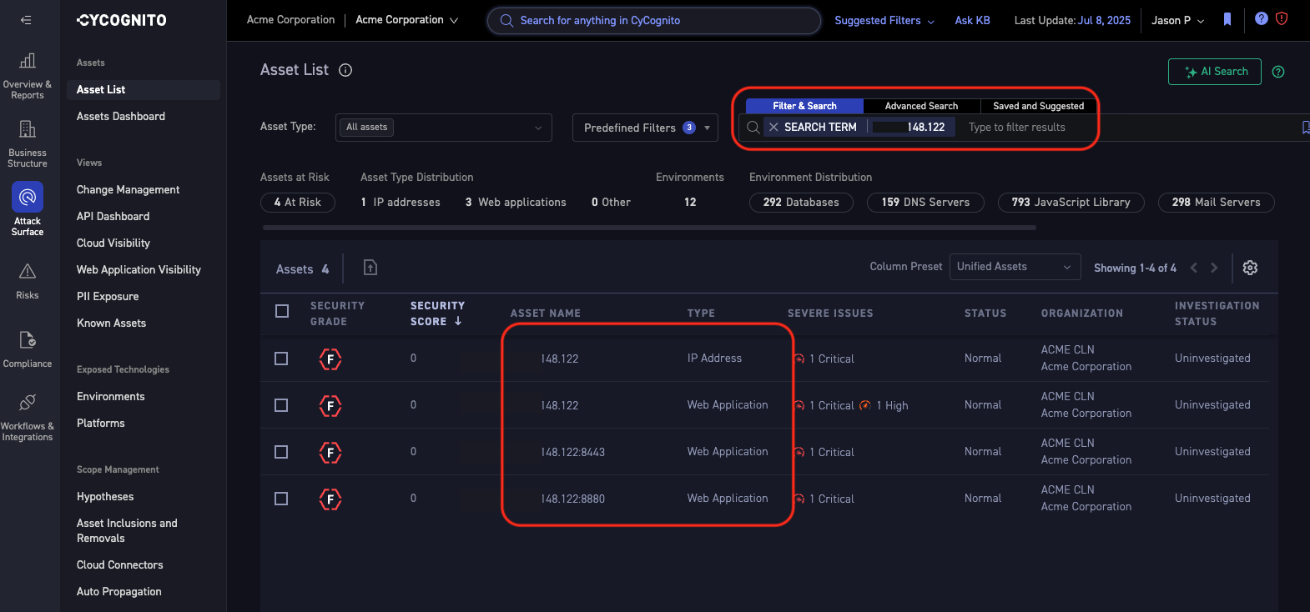Click the export assets icon

pos(370,267)
